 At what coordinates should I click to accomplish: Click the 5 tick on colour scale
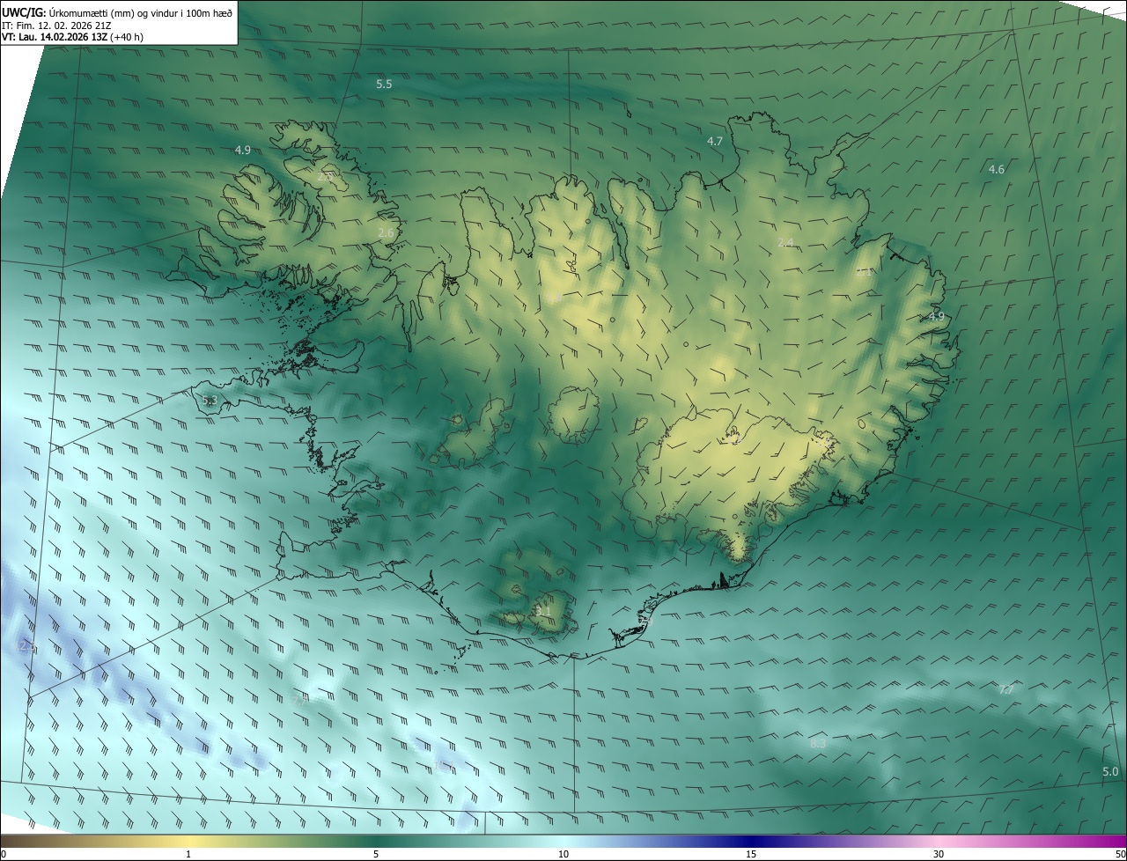click(376, 854)
